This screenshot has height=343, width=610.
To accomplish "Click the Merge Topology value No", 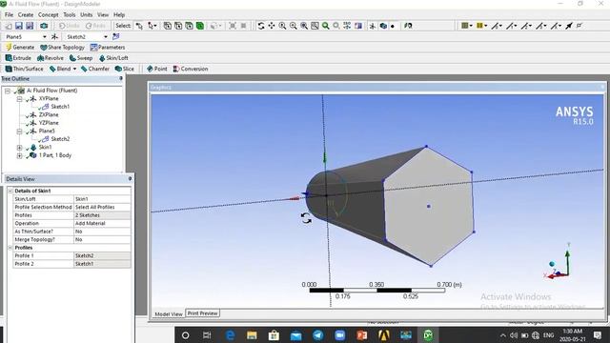I will (102, 239).
